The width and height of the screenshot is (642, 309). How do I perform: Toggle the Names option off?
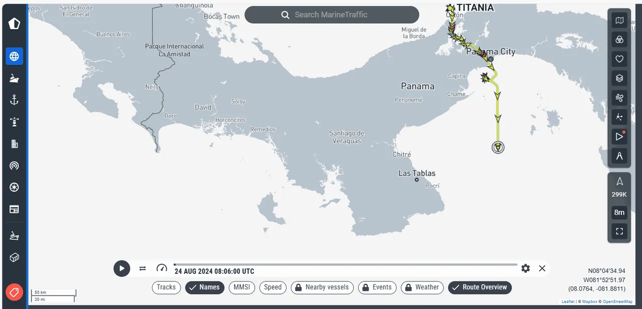205,287
